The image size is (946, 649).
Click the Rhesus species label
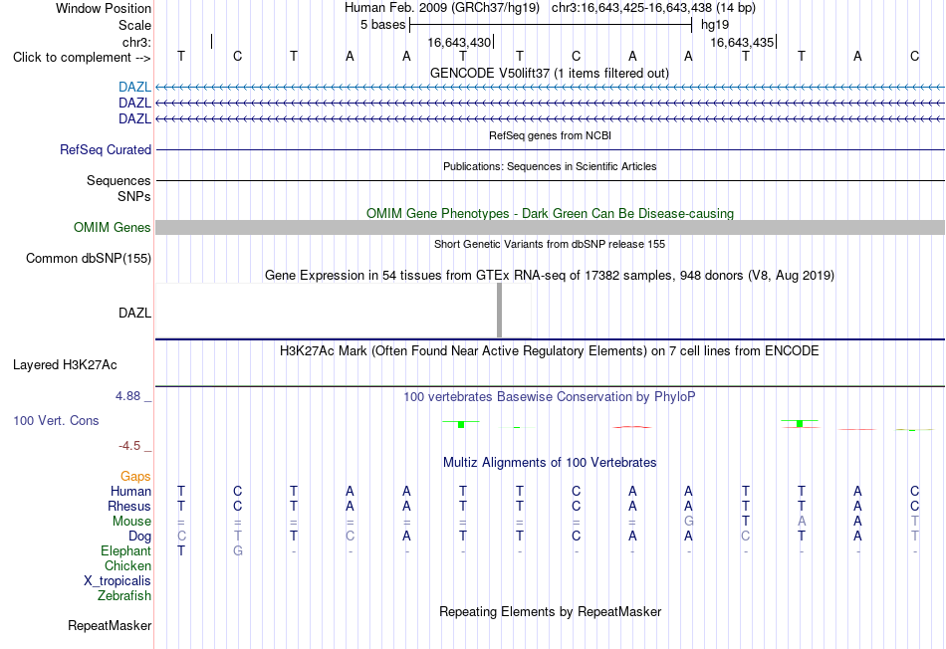tap(129, 506)
